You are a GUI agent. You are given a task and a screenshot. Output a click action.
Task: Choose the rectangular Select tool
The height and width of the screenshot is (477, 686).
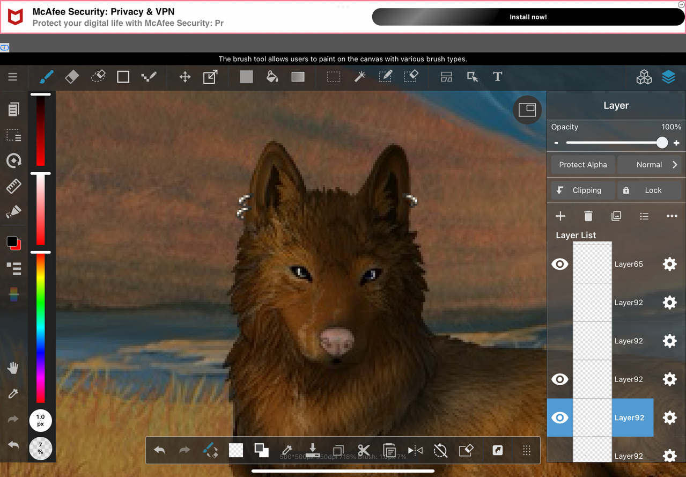[x=334, y=77]
